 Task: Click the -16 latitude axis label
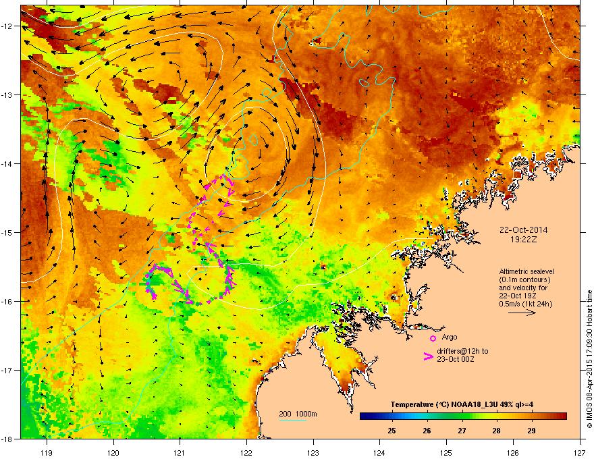point(7,302)
